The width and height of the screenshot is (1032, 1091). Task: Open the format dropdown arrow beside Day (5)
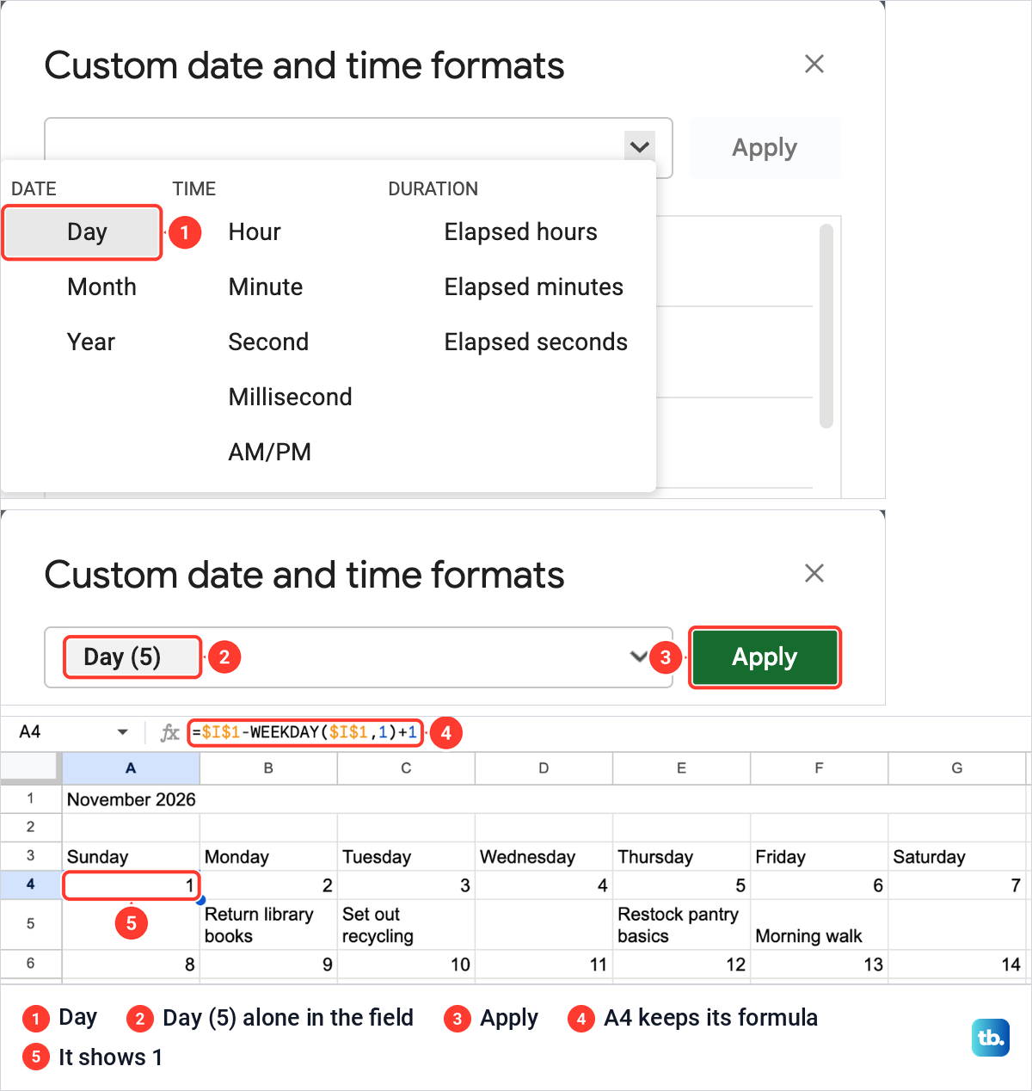638,656
